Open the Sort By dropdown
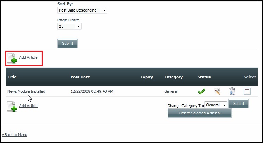The image size is (263, 143). (x=82, y=10)
